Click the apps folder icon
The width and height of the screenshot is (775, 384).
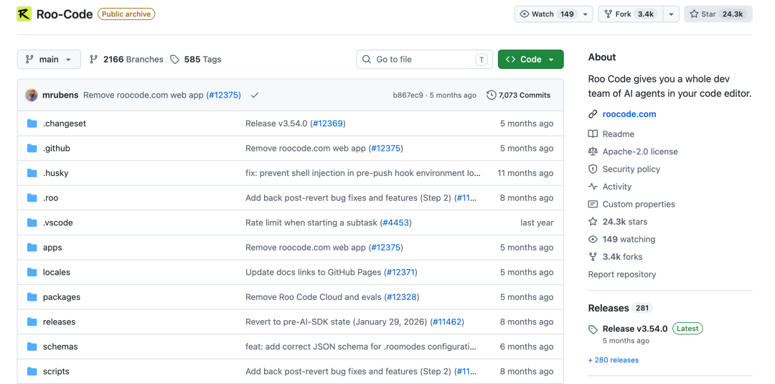pos(32,247)
